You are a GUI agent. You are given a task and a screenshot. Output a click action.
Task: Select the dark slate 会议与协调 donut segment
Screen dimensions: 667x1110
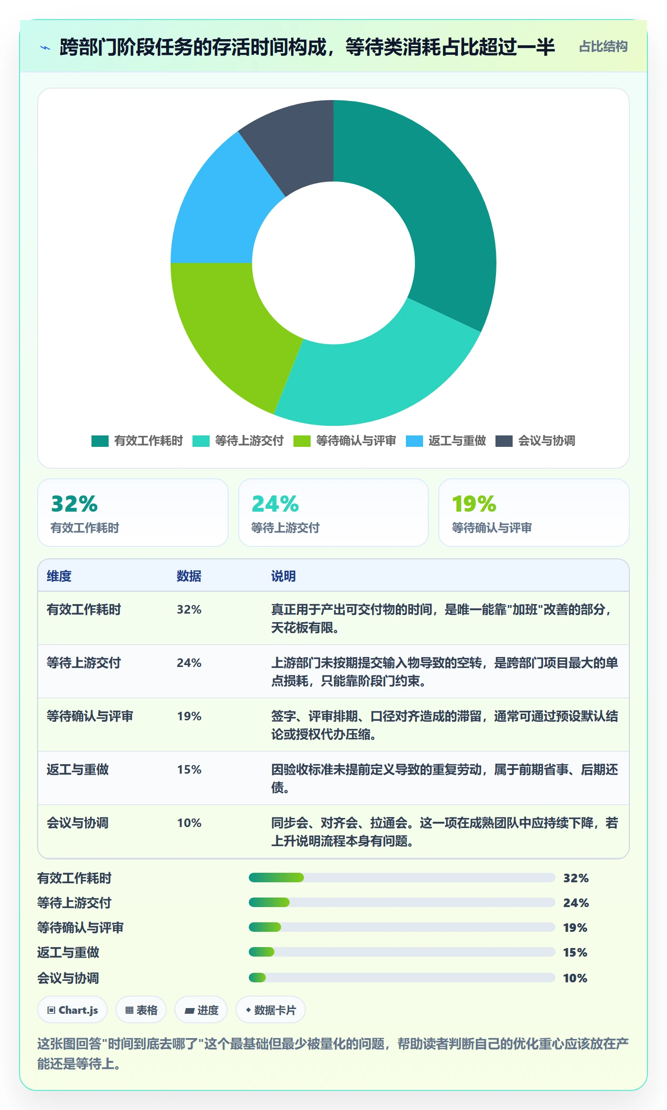point(295,143)
